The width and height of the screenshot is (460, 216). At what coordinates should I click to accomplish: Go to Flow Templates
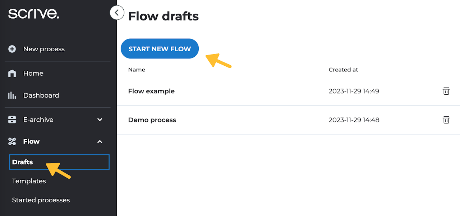pyautogui.click(x=29, y=181)
